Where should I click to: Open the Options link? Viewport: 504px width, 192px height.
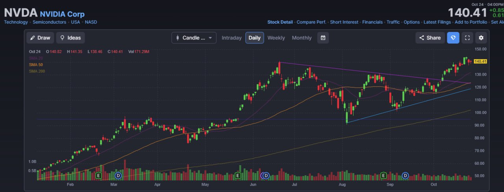pos(411,22)
